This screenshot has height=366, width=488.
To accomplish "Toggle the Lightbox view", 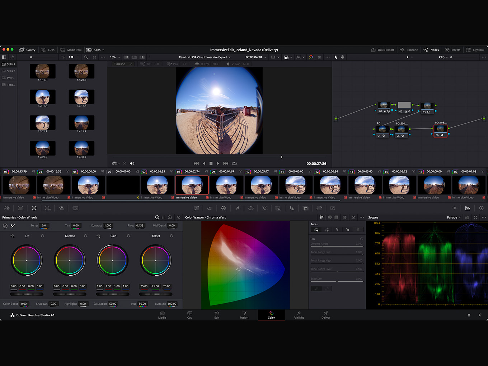I will click(x=475, y=50).
